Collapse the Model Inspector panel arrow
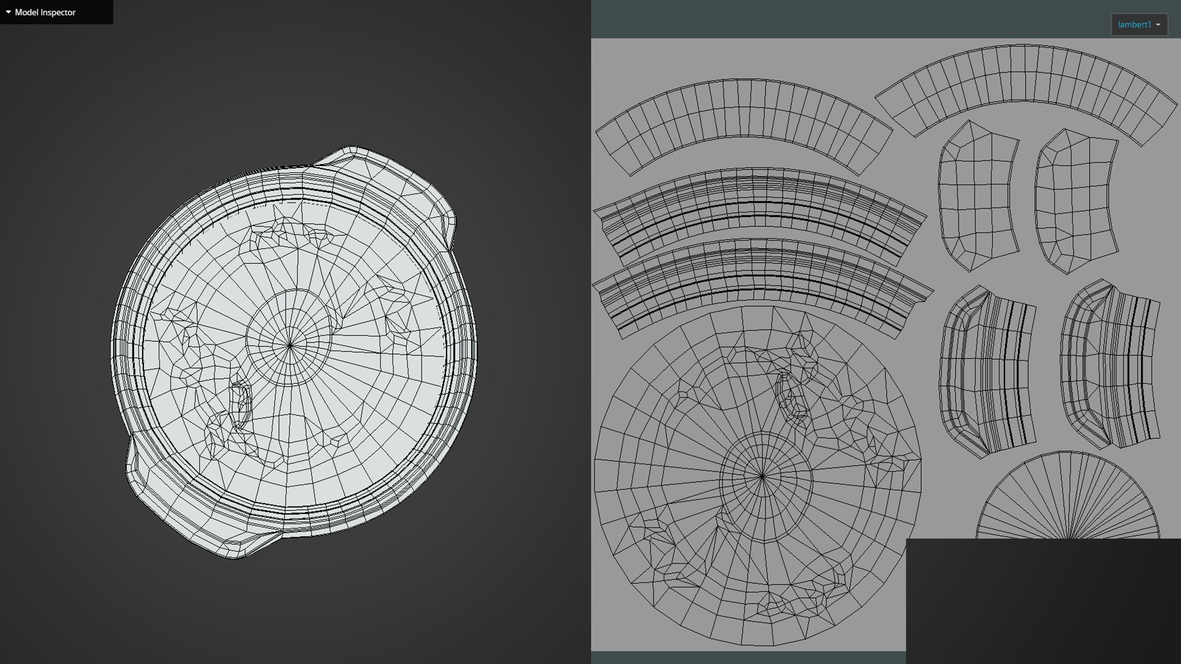The width and height of the screenshot is (1181, 664). [8, 12]
